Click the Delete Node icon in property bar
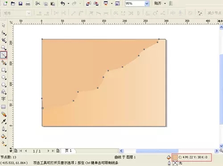223x166 pixels. pos(46,13)
